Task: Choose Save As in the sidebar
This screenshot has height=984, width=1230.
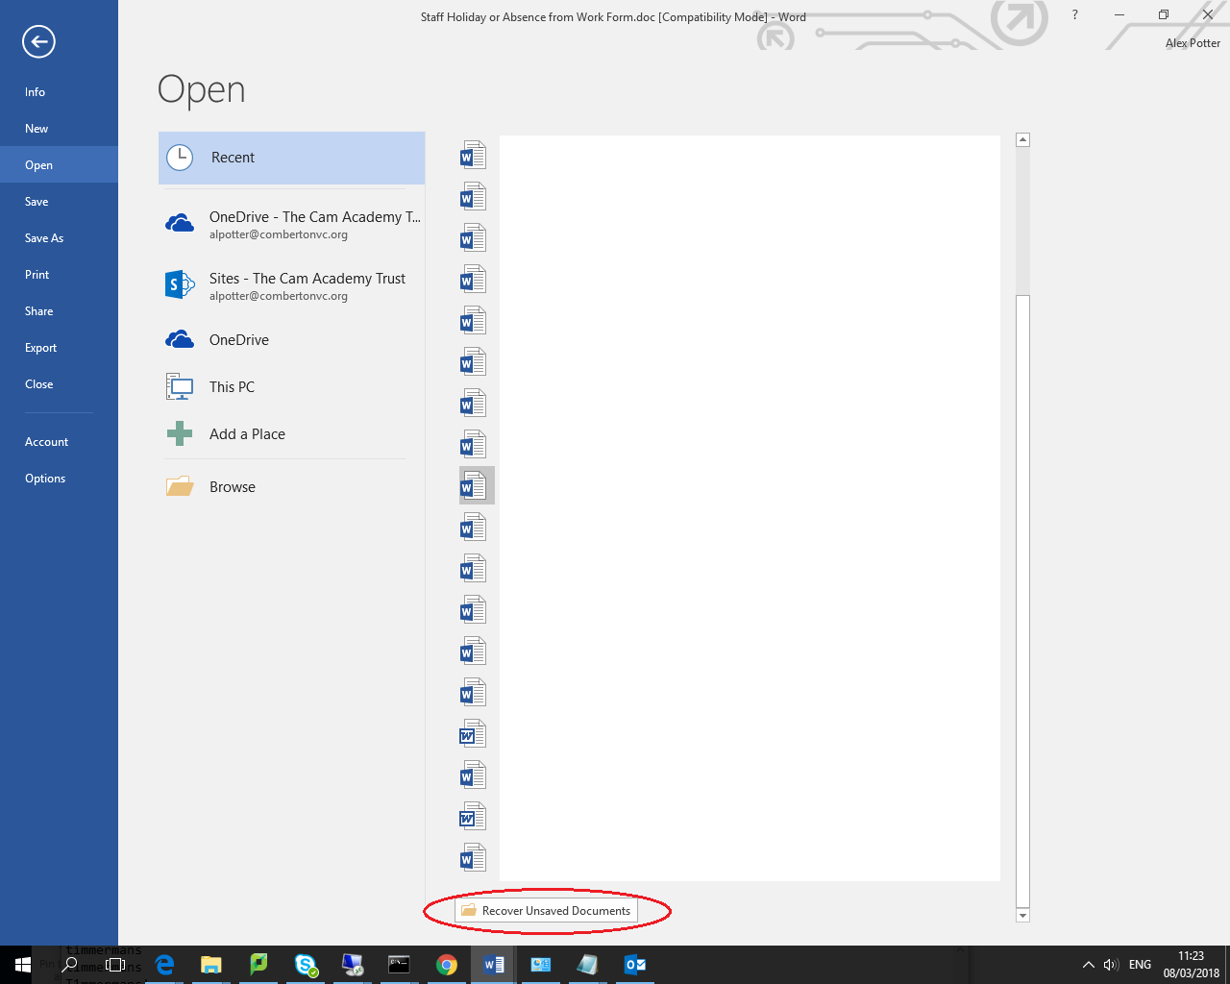Action: click(x=59, y=238)
